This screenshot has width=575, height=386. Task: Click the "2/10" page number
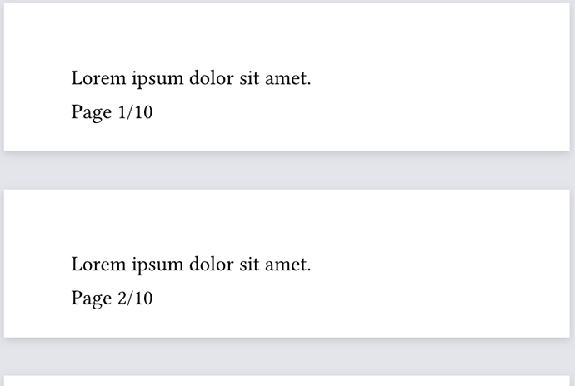pos(135,299)
